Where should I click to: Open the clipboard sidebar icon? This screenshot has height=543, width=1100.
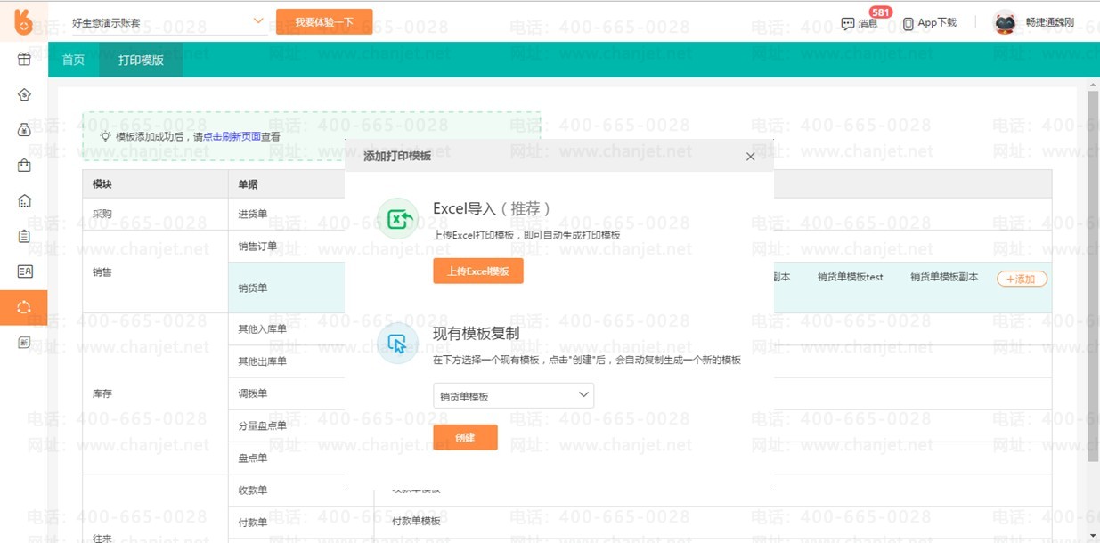[24, 236]
